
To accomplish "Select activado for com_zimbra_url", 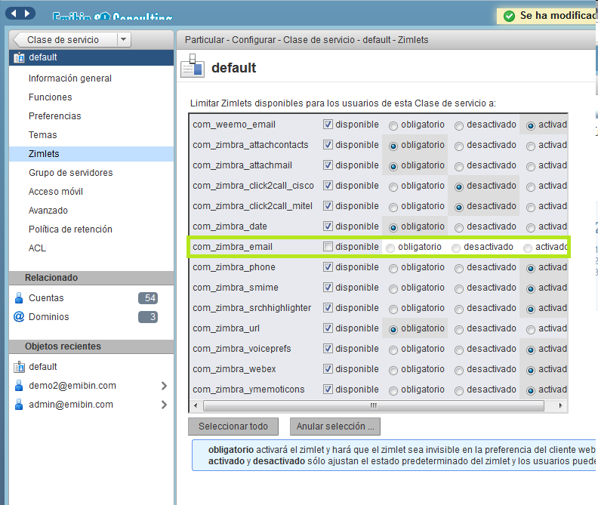I will (531, 330).
